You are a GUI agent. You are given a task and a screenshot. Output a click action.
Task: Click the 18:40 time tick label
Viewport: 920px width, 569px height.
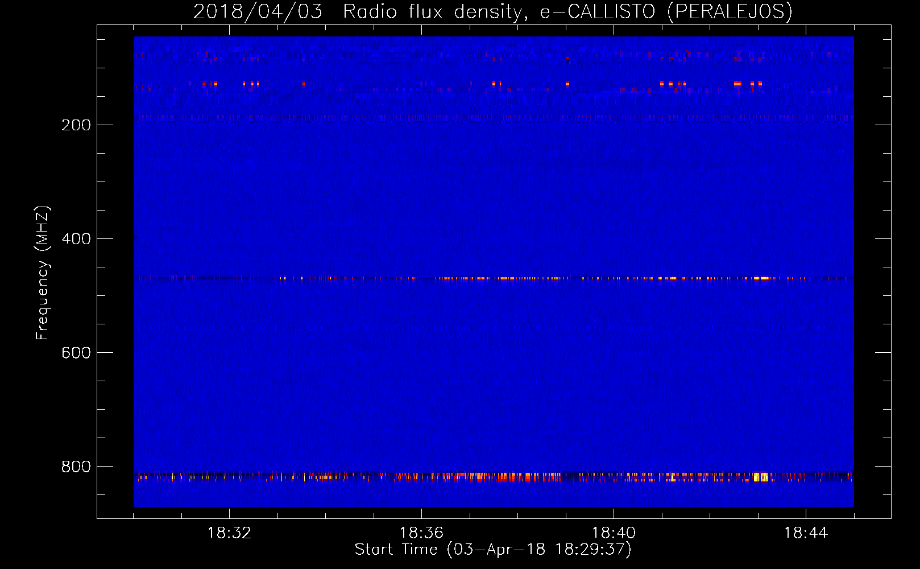[x=614, y=533]
